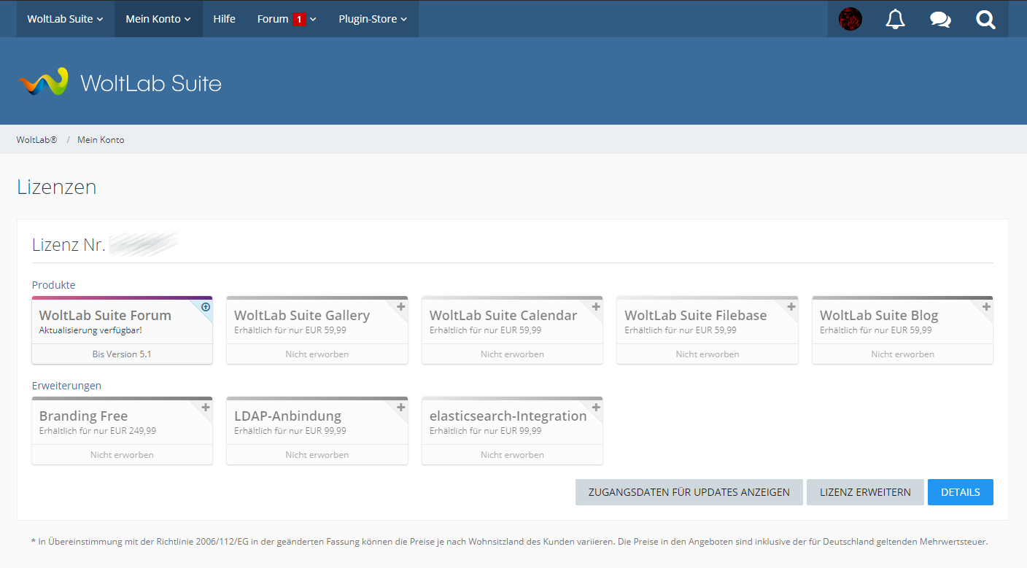Open the Forum menu item
Viewport: 1027px width, 568px height.
pos(286,19)
